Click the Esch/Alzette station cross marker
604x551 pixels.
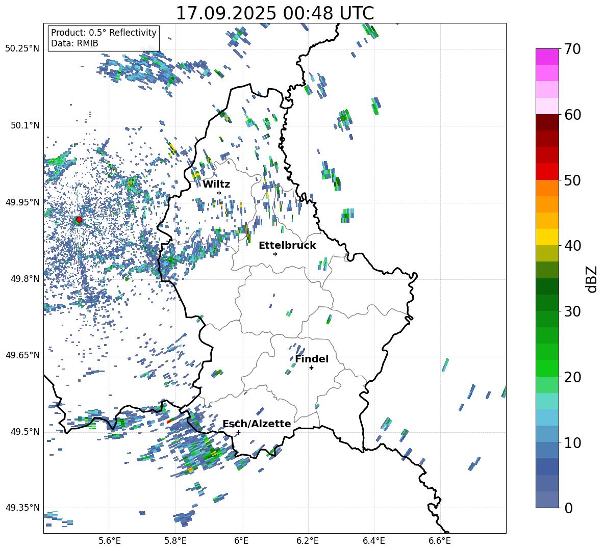[x=238, y=432]
